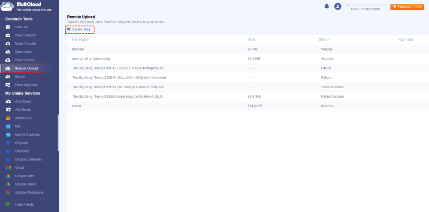Open Task List menu item
This screenshot has height=212, width=429.
point(21,27)
